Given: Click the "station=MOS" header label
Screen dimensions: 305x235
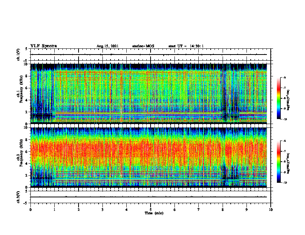Looking at the screenshot, I should point(143,46).
